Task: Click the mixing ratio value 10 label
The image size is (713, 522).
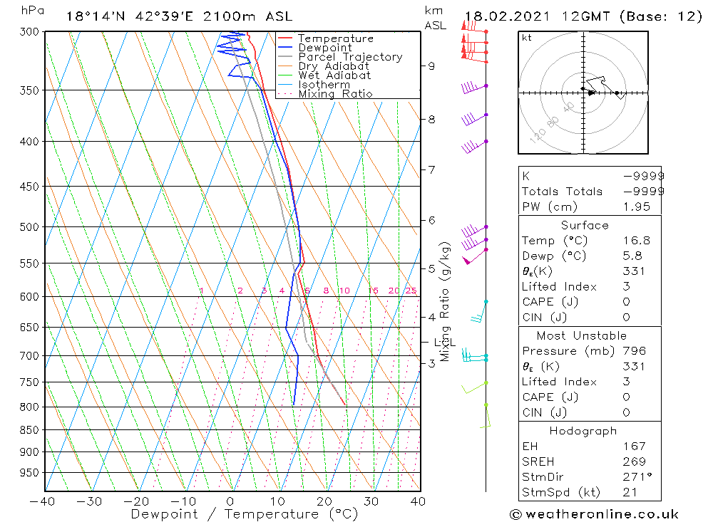Action: point(344,291)
